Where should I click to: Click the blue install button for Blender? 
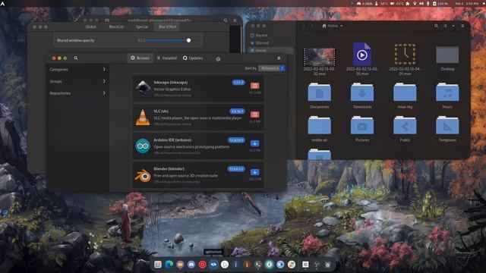[x=255, y=172]
